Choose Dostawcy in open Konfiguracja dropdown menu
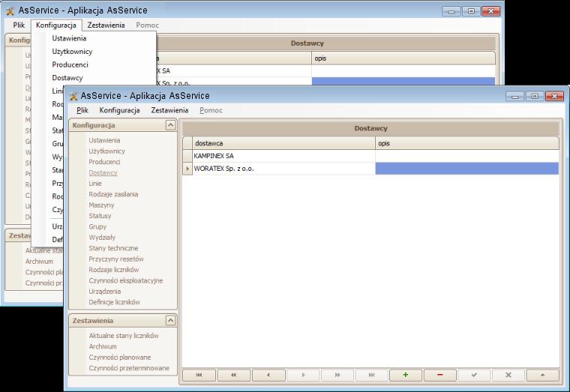 [67, 78]
